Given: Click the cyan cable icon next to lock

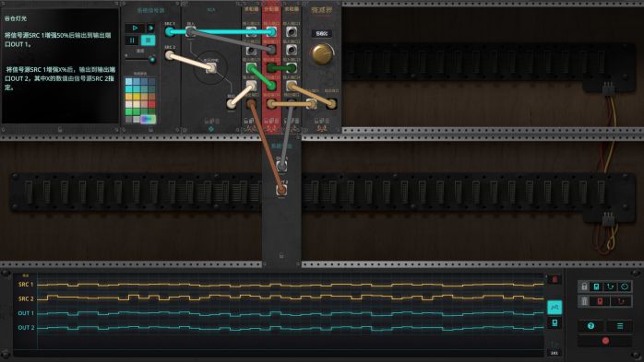Looking at the screenshot, I should [x=610, y=286].
